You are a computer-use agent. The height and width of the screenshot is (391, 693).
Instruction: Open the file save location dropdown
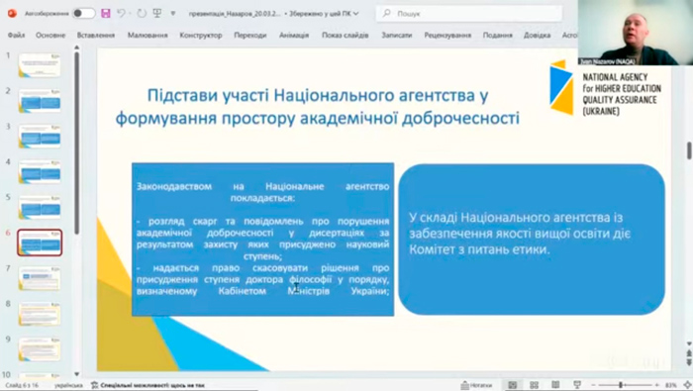[x=355, y=14]
